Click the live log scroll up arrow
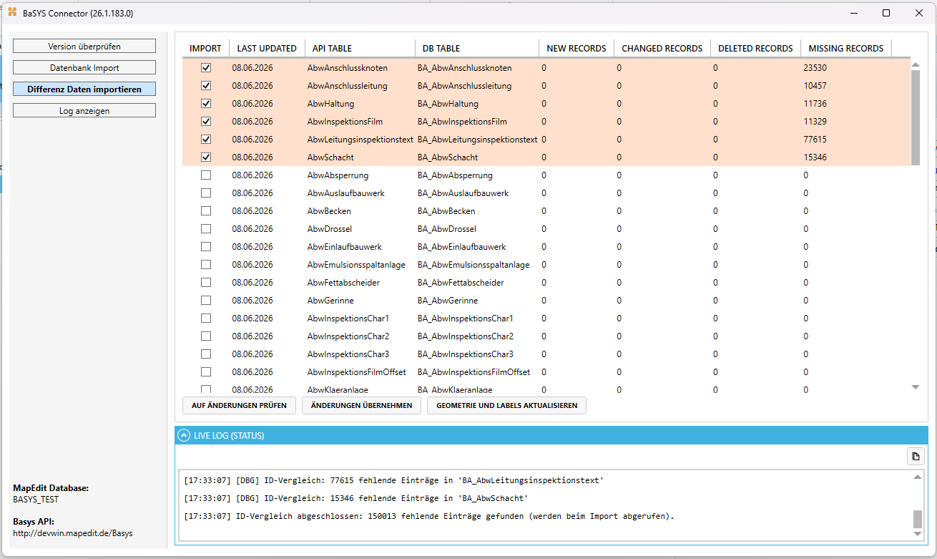 coord(918,477)
